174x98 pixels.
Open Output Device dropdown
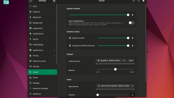[x=111, y=60]
